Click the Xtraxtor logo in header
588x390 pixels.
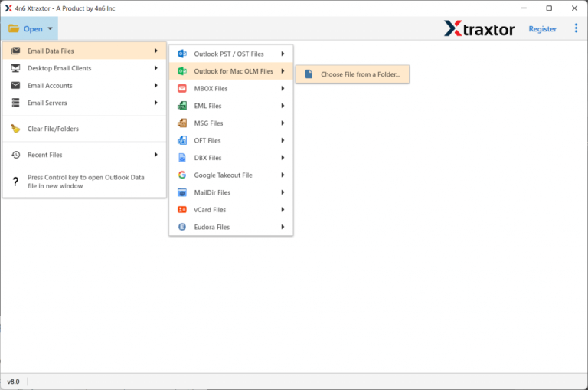[x=479, y=28]
